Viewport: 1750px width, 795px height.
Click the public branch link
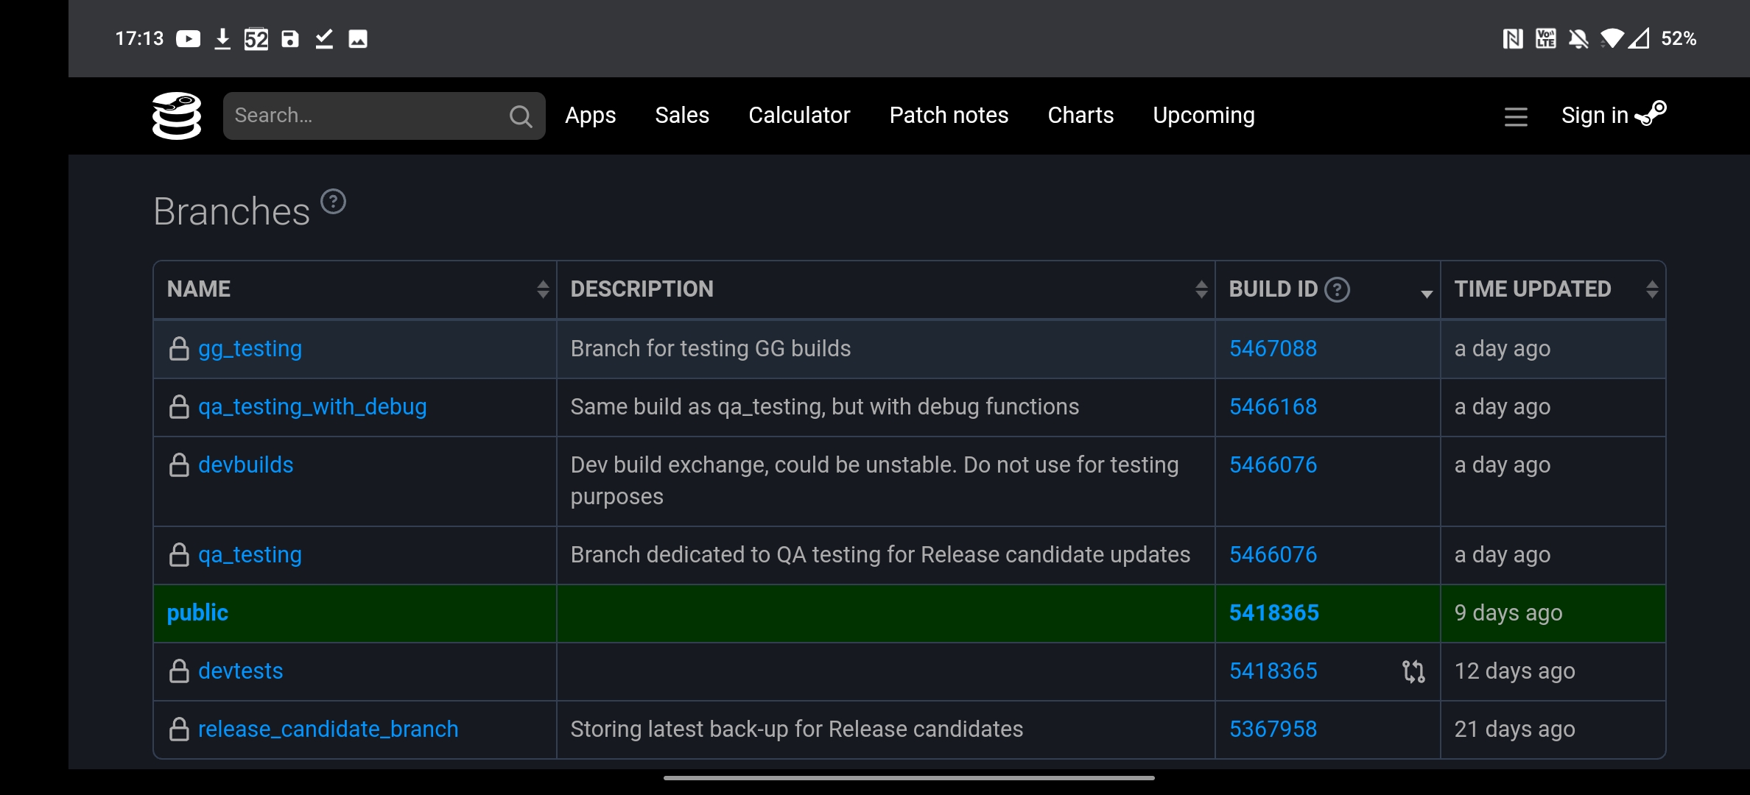click(197, 613)
